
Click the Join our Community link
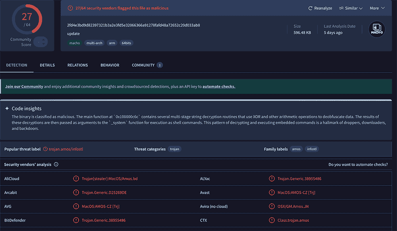coord(24,86)
